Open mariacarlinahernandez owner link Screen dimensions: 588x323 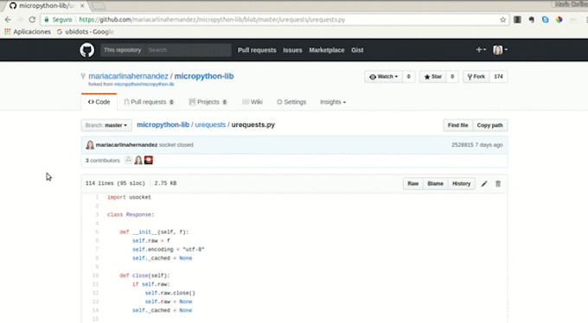tap(128, 76)
